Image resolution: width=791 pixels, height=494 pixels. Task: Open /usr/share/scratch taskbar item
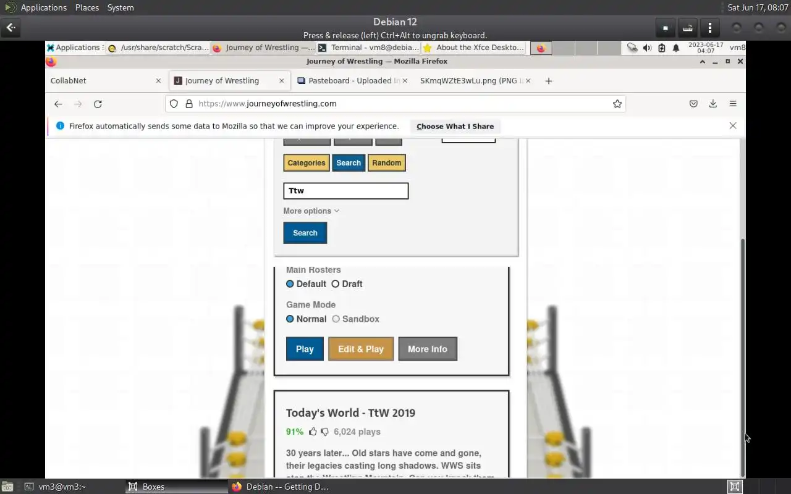158,48
